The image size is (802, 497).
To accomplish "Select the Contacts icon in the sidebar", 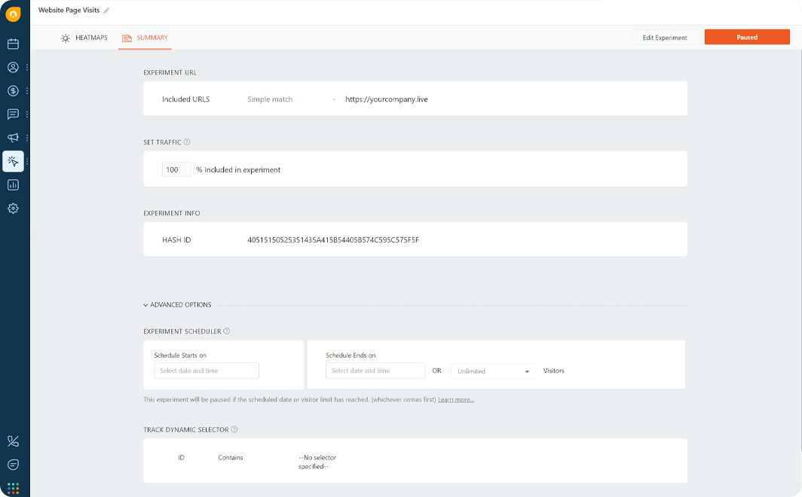I will tap(12, 67).
